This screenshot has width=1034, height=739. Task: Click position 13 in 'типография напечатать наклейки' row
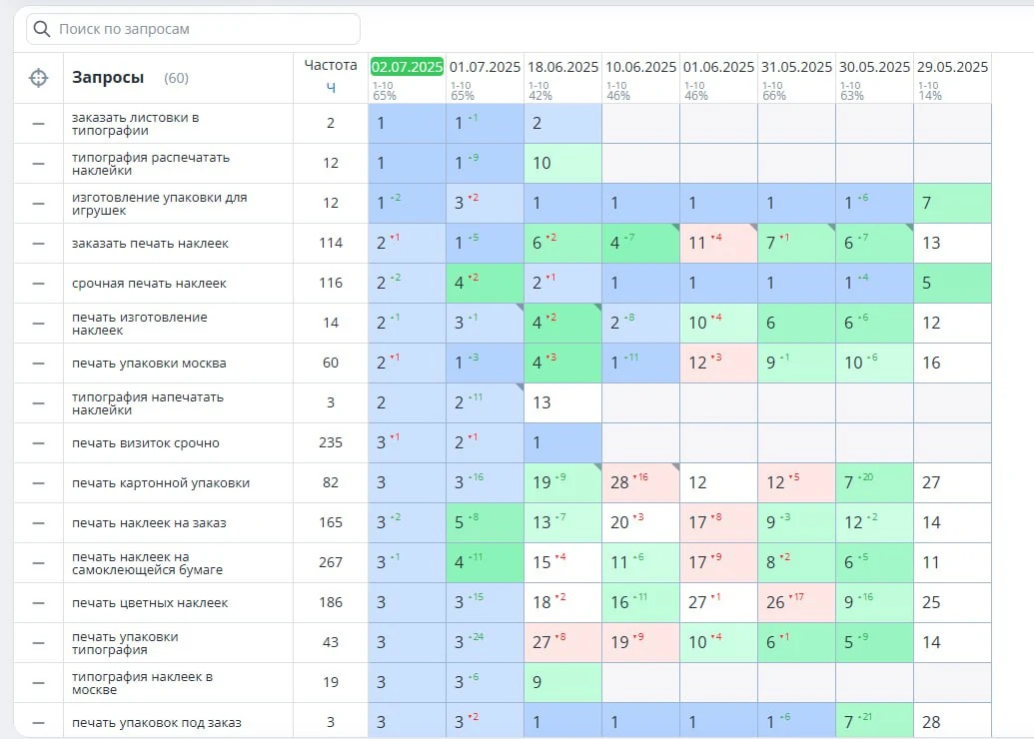(x=541, y=402)
